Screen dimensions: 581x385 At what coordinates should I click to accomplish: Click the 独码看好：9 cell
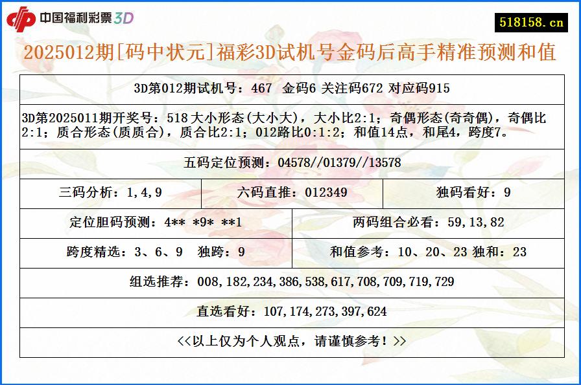[474, 192]
